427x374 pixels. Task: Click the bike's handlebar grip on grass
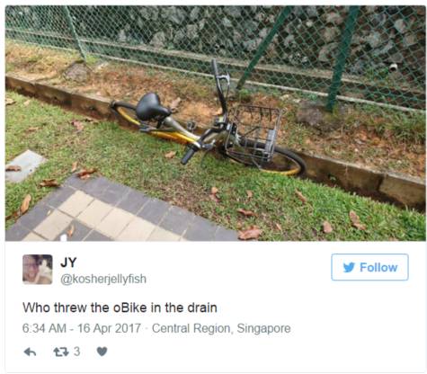point(188,156)
